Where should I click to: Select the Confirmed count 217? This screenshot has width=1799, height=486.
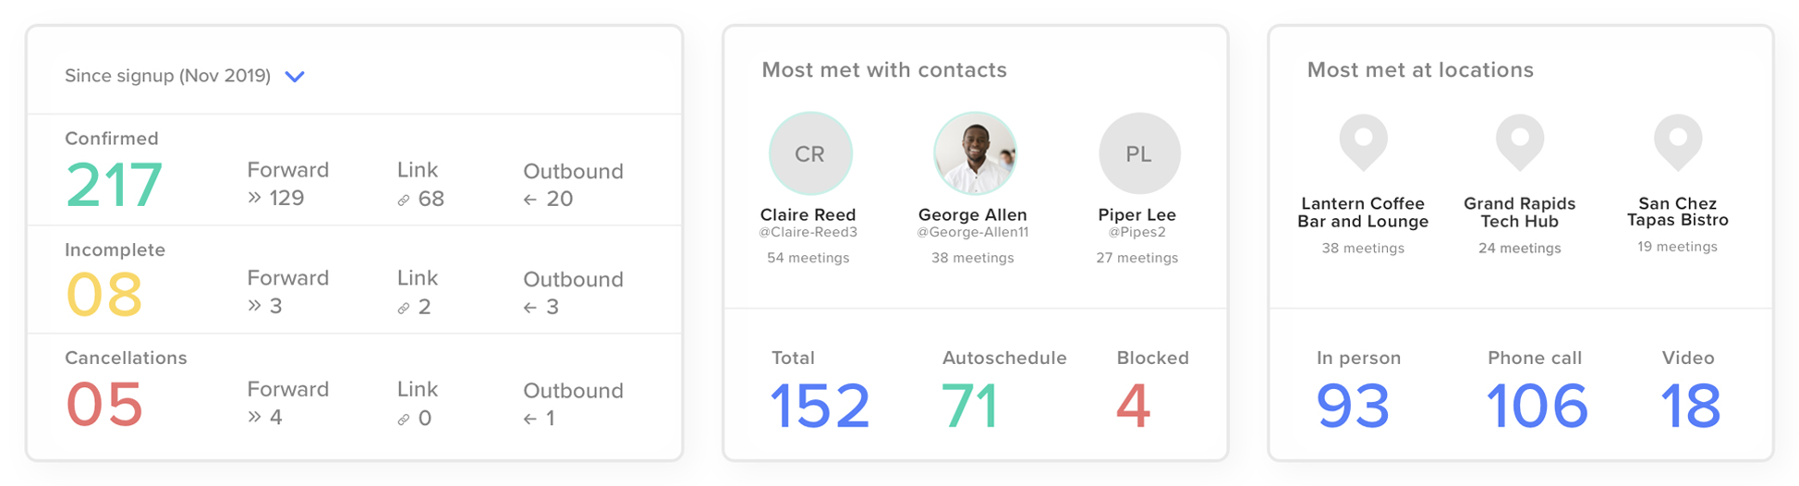pyautogui.click(x=115, y=185)
